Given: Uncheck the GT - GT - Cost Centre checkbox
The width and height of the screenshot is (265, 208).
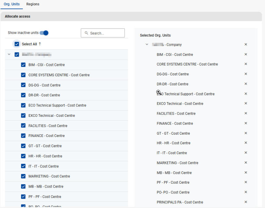Looking at the screenshot, I should [23, 146].
